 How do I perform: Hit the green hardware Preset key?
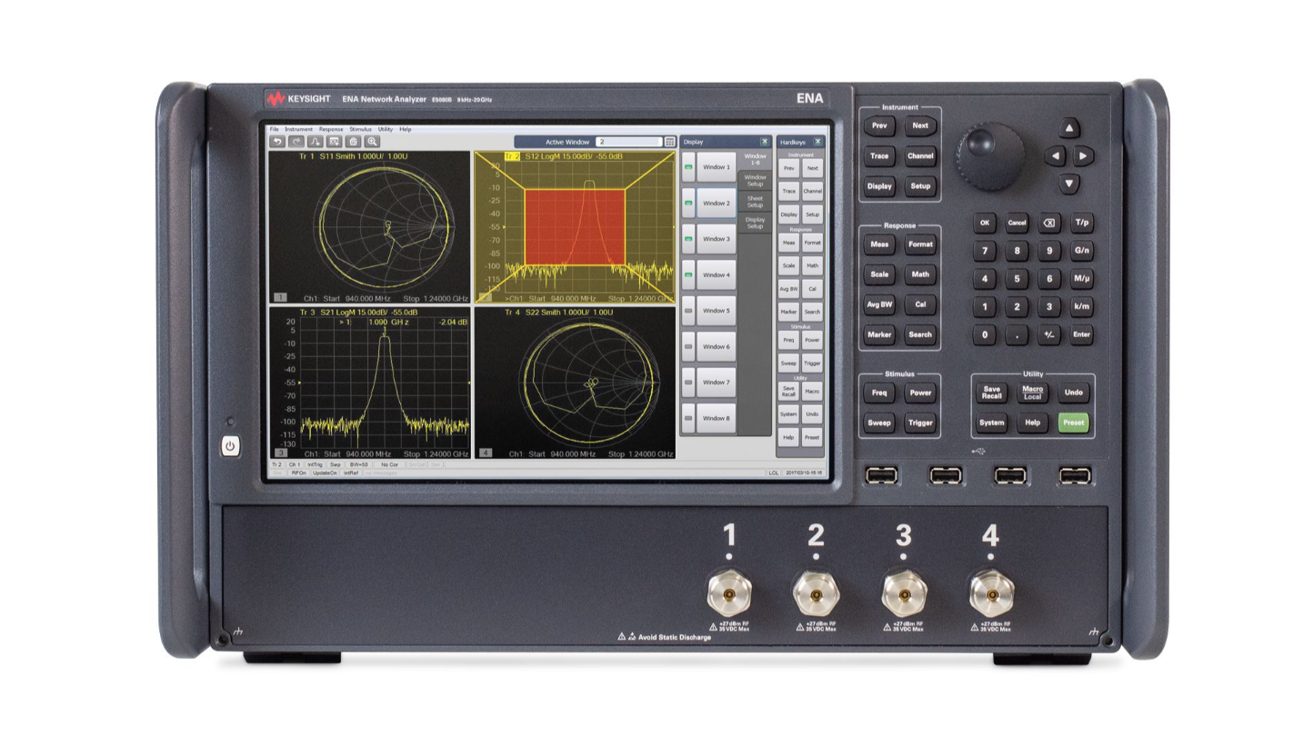pos(1073,423)
